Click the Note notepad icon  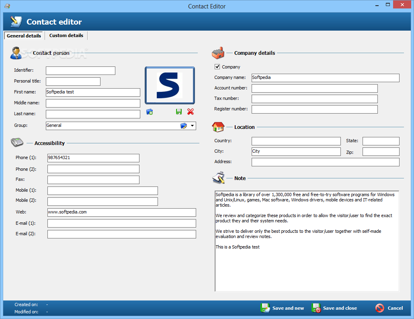(218, 178)
